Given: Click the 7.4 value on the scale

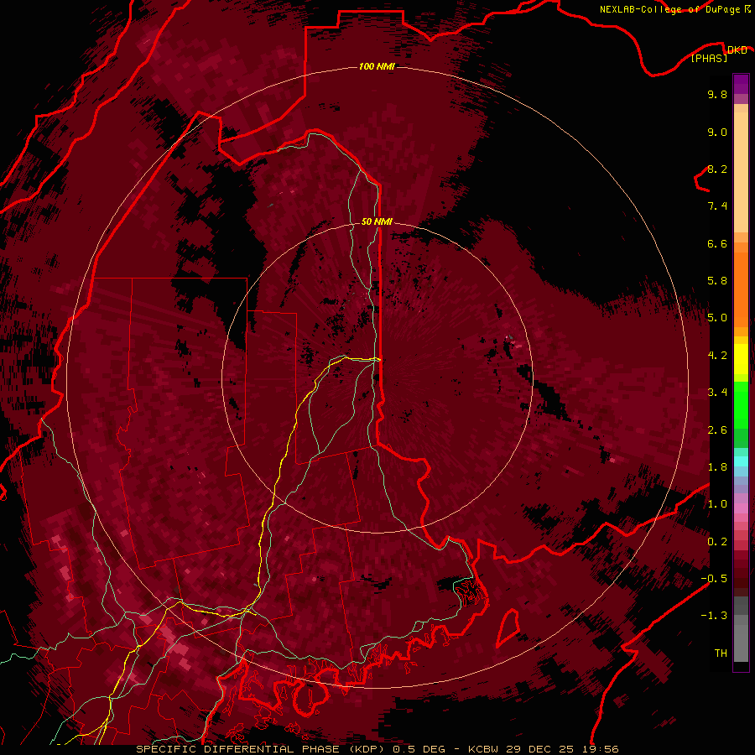Looking at the screenshot, I should (x=717, y=206).
